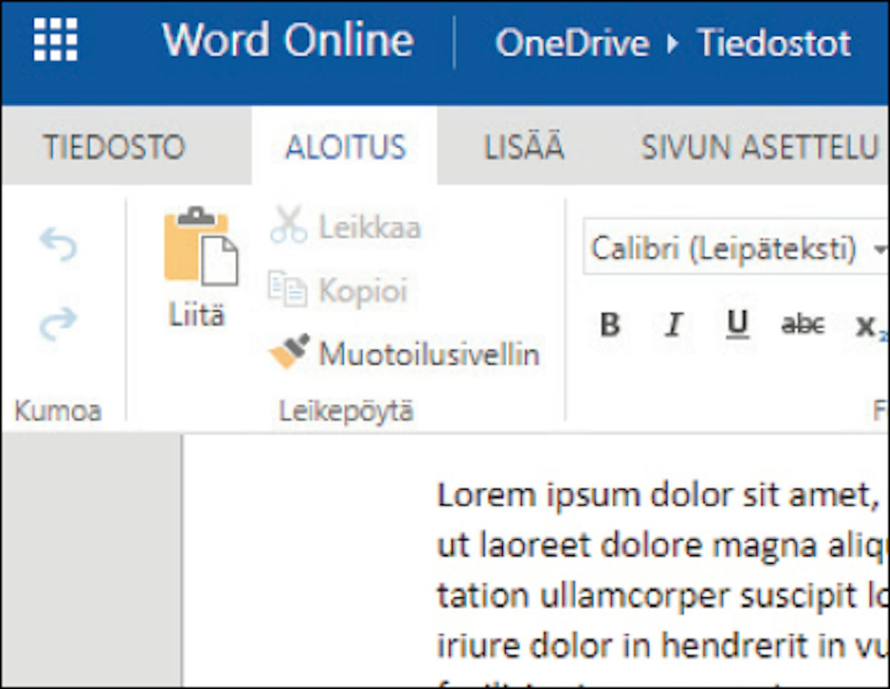
Task: Open the TIEDOSTO tab
Action: (114, 147)
